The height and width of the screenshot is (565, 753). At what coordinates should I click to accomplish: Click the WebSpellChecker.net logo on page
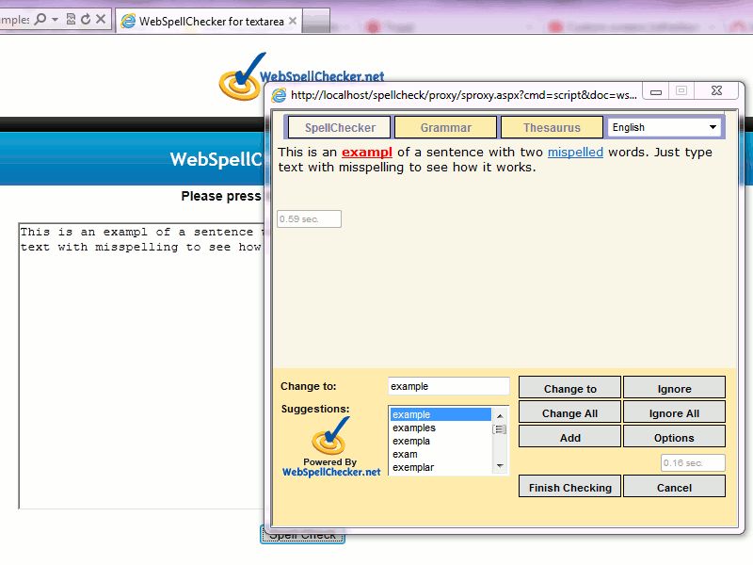[301, 77]
